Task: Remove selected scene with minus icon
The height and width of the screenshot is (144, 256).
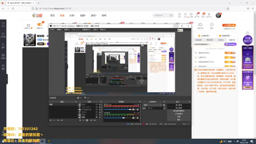Action: pyautogui.click(x=54, y=120)
